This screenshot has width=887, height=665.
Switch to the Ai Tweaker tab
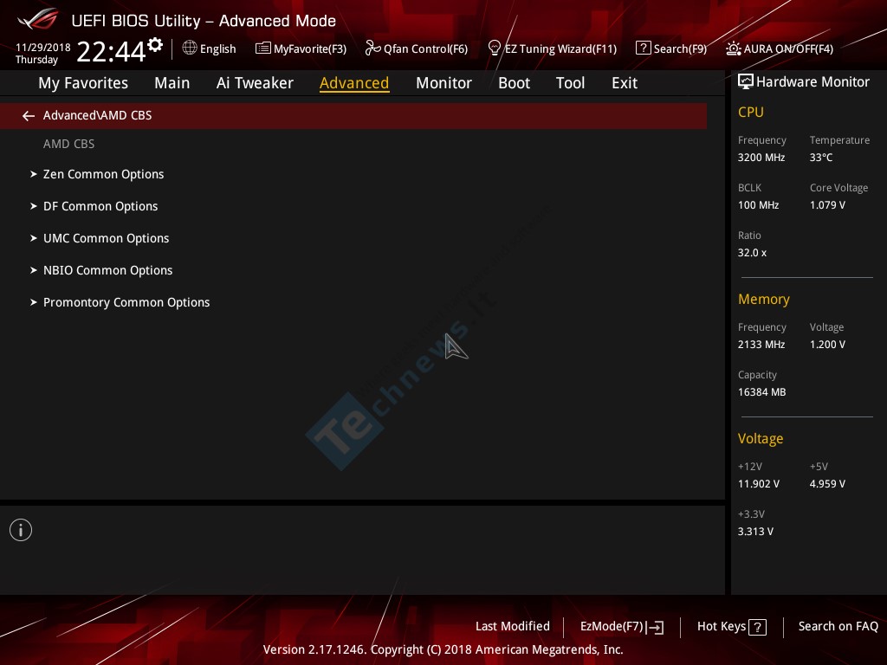pos(255,83)
